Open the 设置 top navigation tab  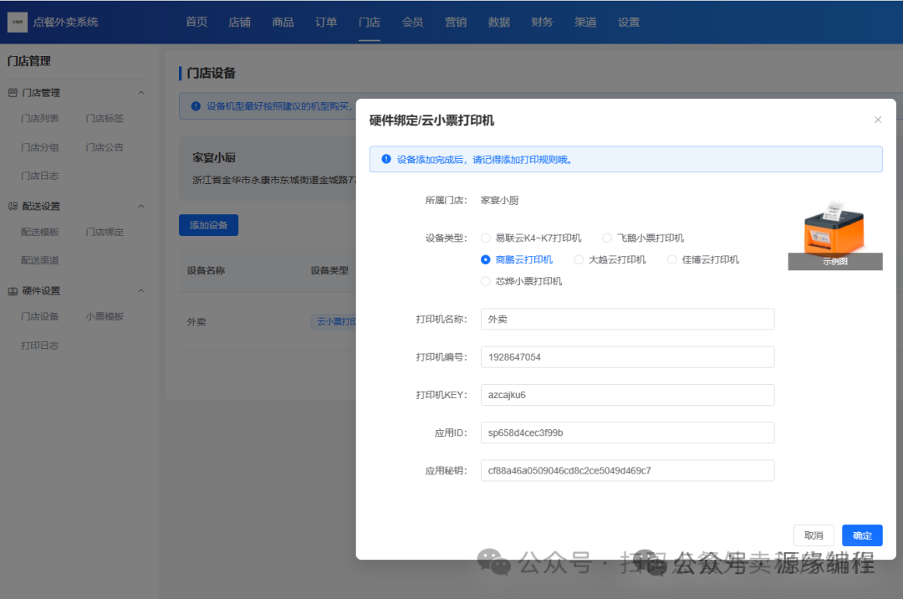pos(629,22)
